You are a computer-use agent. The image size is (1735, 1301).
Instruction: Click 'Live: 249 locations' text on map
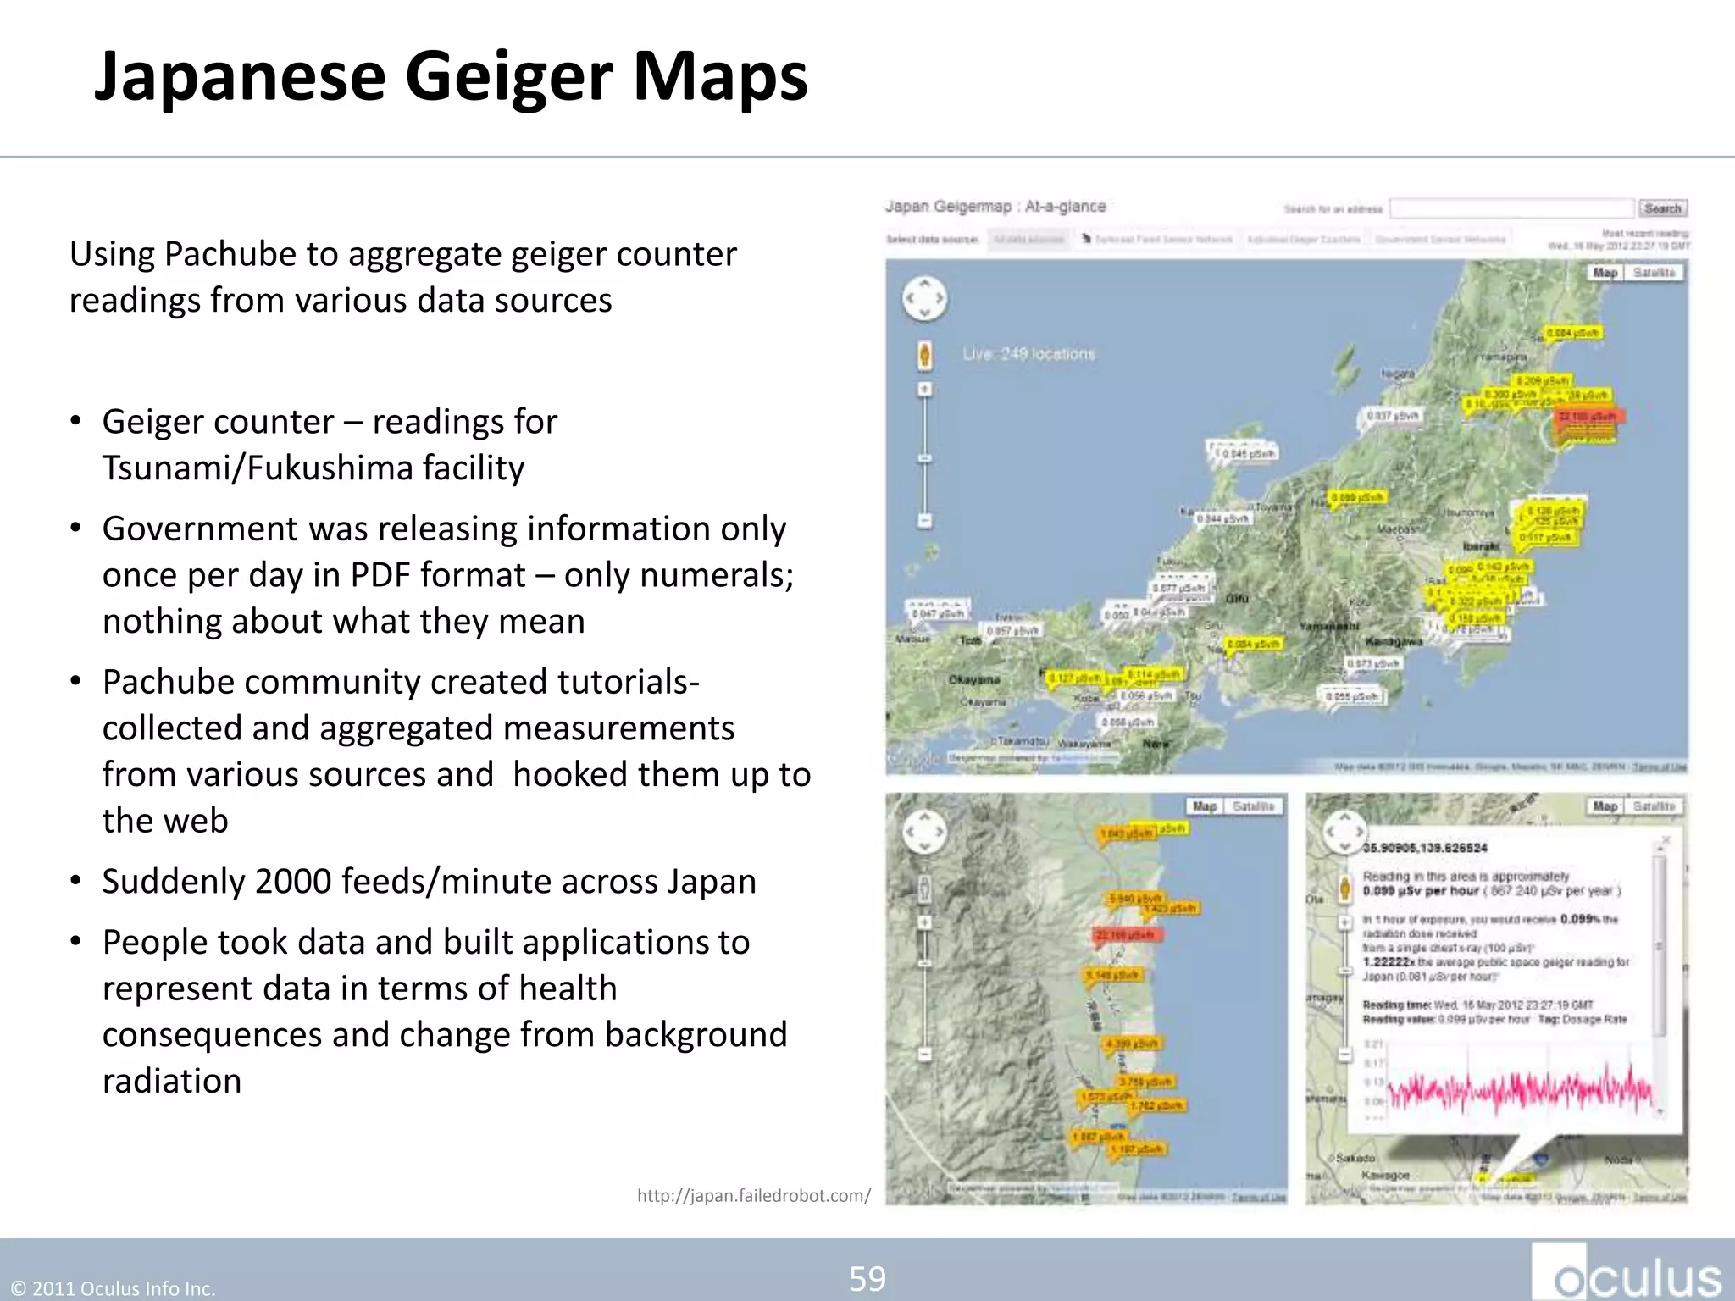click(x=1028, y=354)
